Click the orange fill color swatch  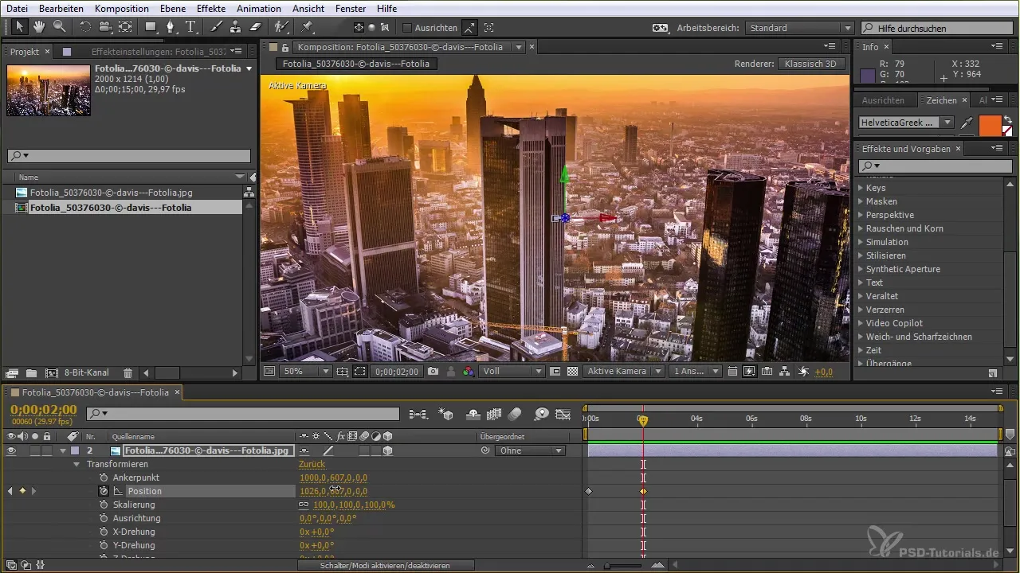click(x=989, y=125)
